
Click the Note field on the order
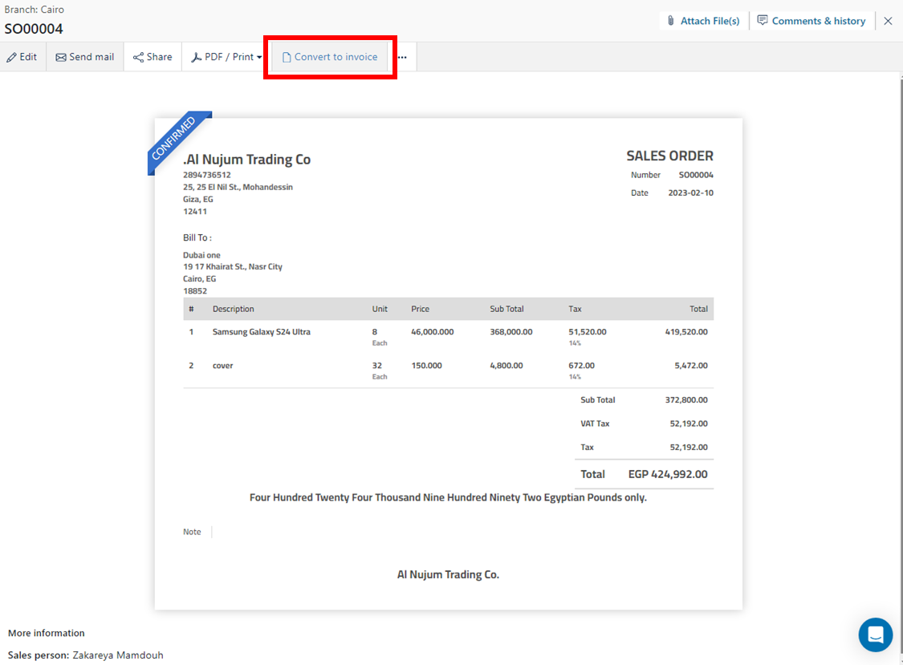click(192, 532)
